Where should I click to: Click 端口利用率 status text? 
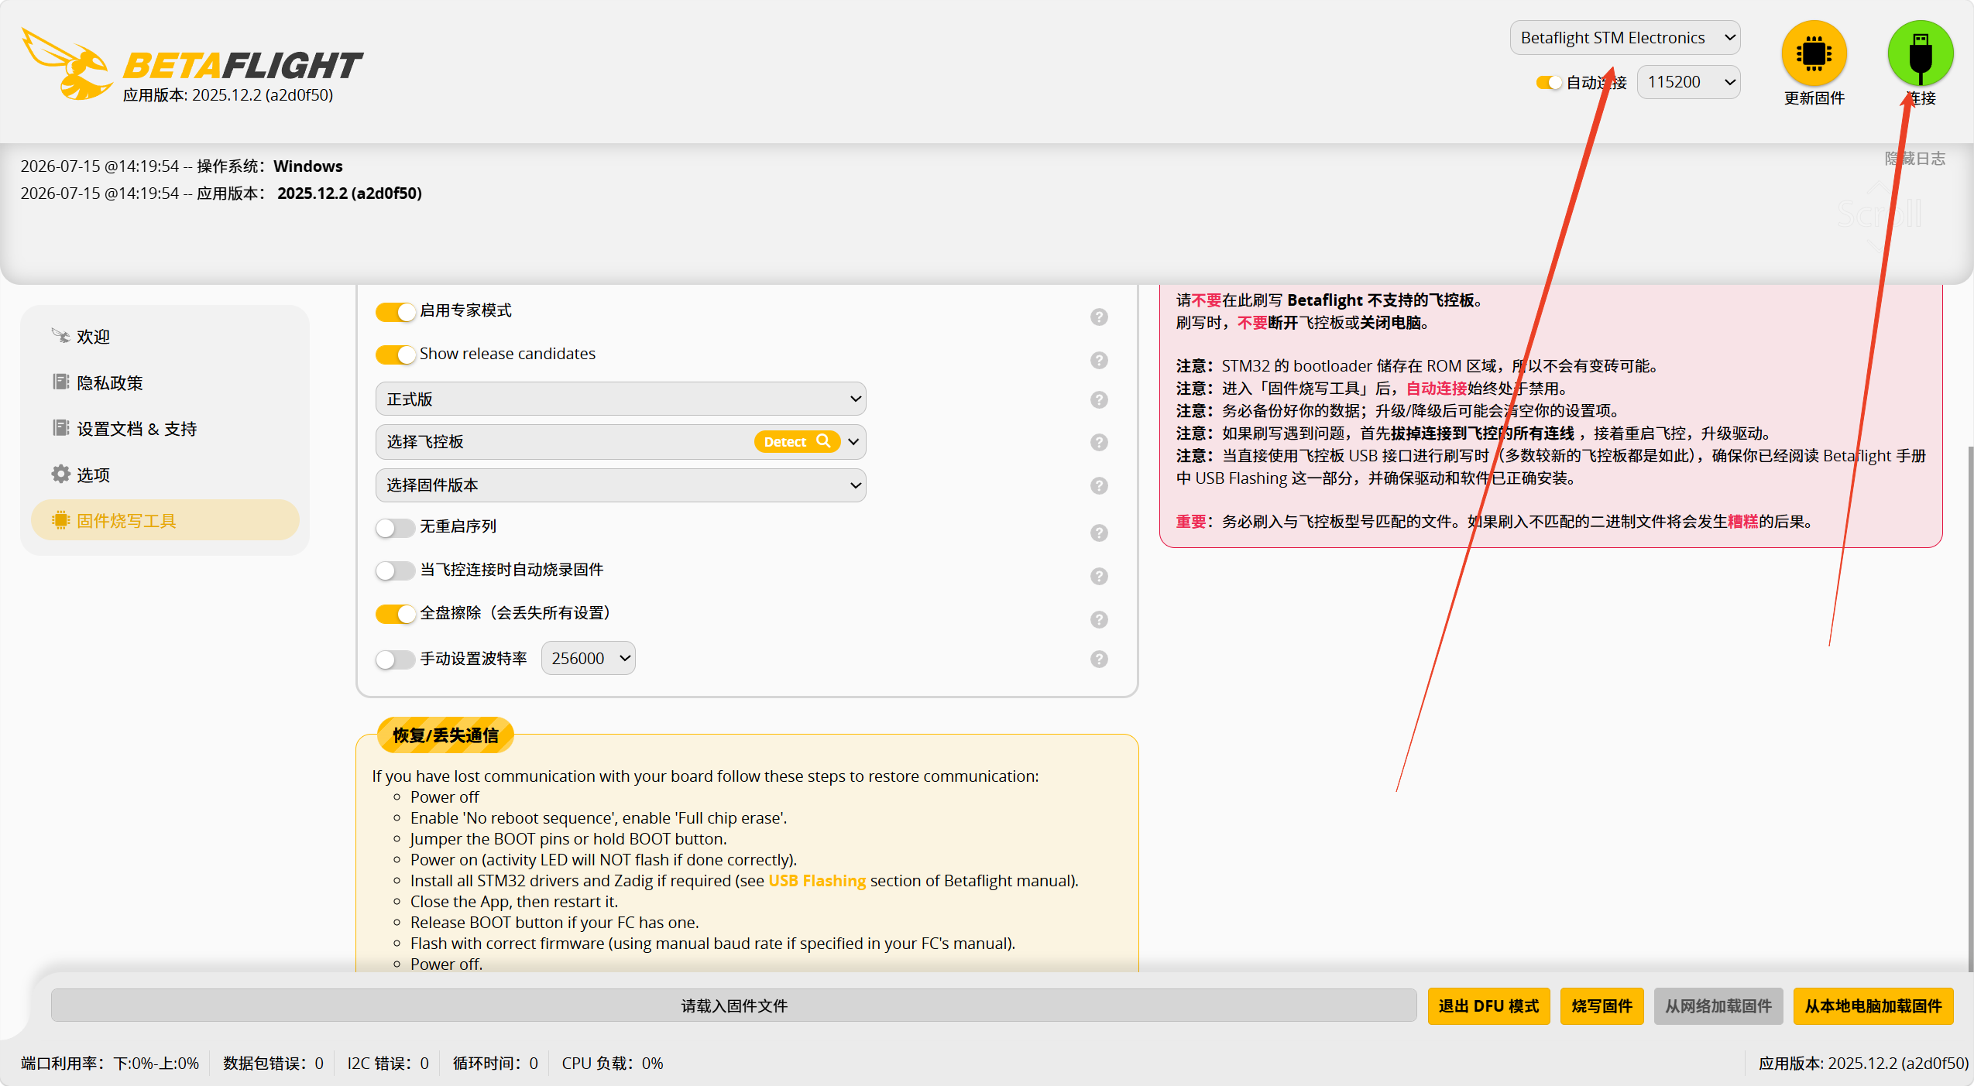(110, 1063)
